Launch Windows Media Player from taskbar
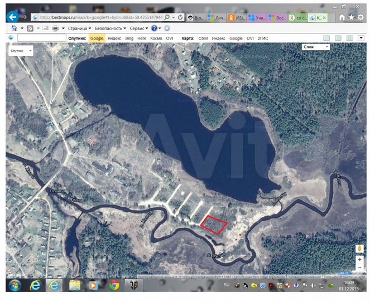 coord(93,286)
